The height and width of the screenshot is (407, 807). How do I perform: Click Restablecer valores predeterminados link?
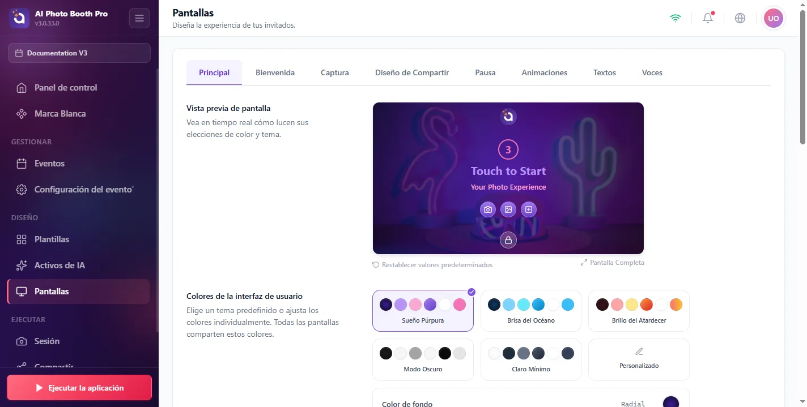[432, 265]
